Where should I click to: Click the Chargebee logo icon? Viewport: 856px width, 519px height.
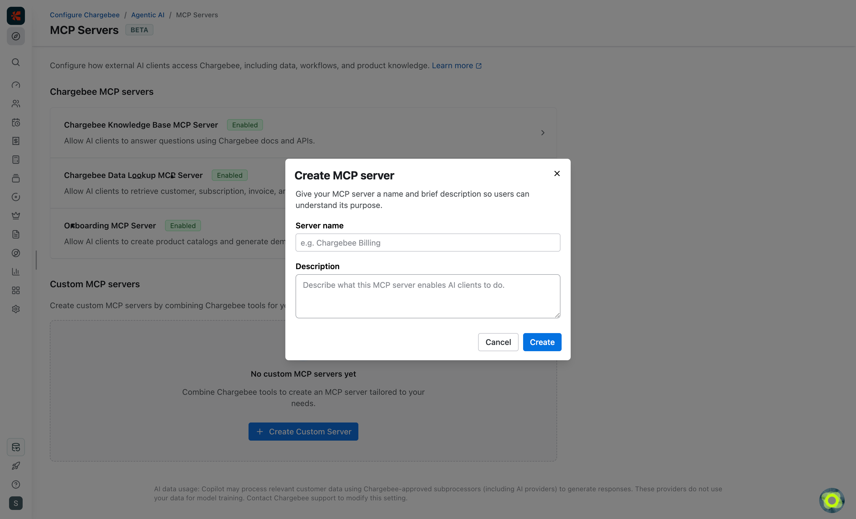click(16, 16)
